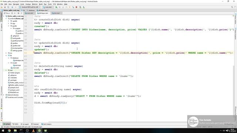Open VLC from the taskbar

[33, 130]
